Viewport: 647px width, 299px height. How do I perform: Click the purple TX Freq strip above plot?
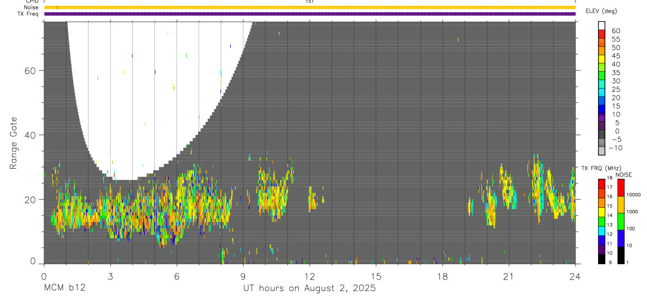pos(310,14)
